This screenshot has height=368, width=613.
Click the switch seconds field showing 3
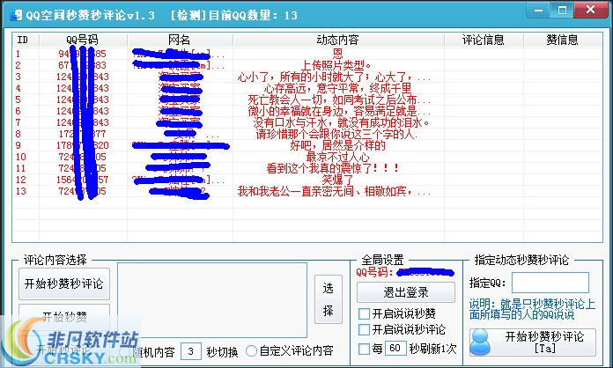(191, 350)
